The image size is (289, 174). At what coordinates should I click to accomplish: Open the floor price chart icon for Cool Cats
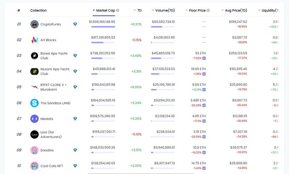pyautogui.click(x=204, y=168)
